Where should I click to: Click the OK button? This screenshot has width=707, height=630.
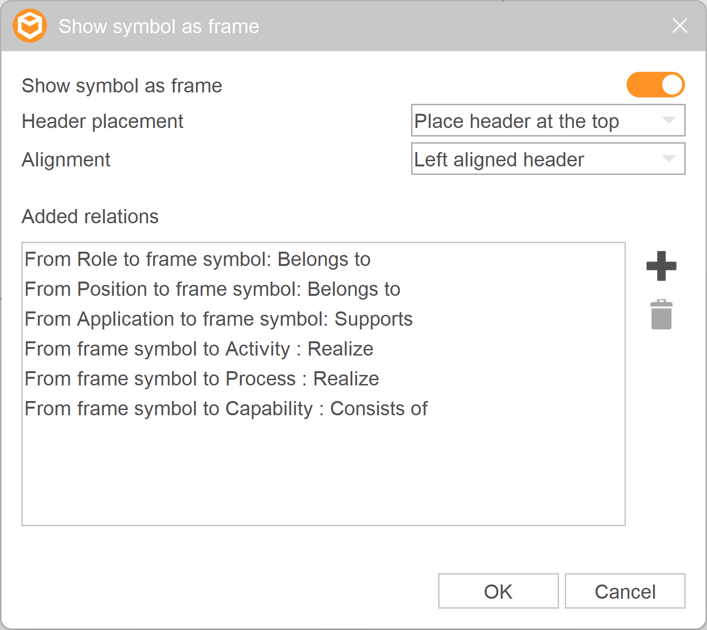(497, 591)
